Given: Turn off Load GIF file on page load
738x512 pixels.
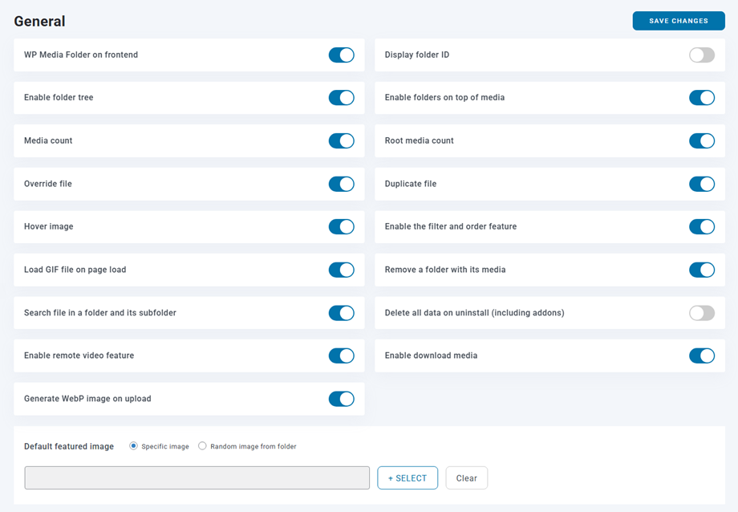Looking at the screenshot, I should [341, 270].
